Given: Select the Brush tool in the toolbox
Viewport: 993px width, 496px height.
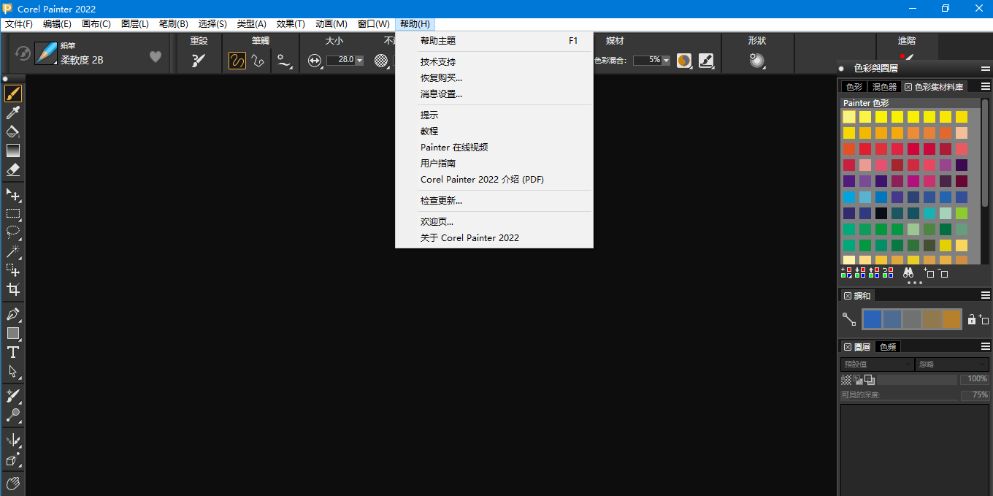Looking at the screenshot, I should pos(13,94).
